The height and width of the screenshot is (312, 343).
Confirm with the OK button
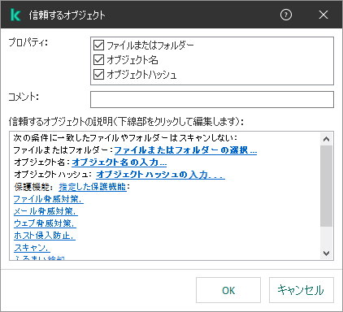[228, 290]
